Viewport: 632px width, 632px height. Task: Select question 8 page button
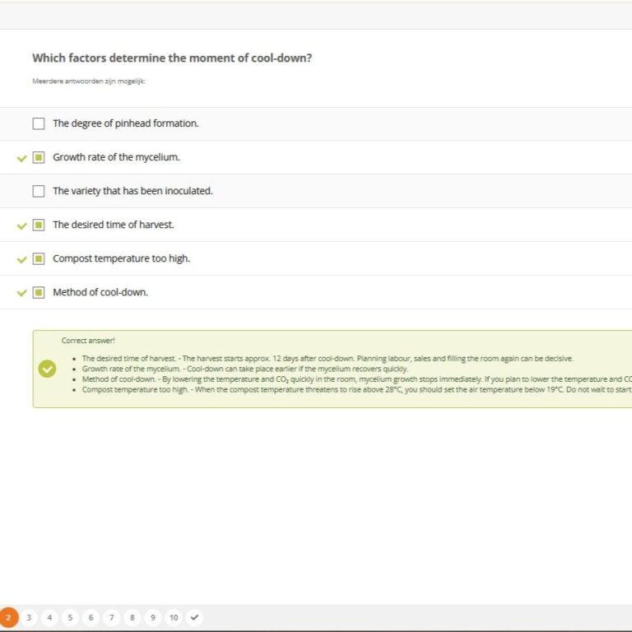132,617
